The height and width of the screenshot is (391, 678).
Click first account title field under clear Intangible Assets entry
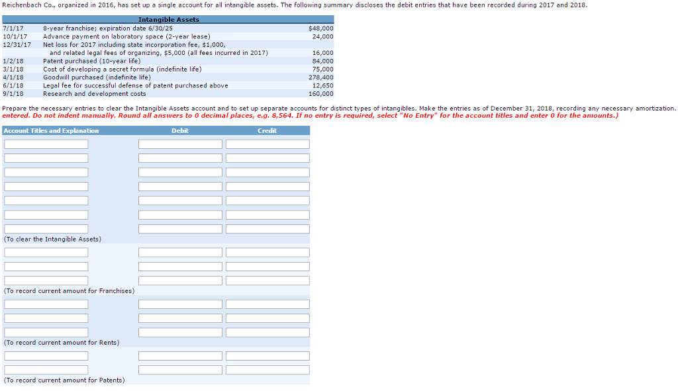(46, 144)
